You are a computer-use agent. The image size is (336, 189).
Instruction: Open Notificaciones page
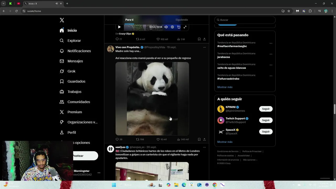(x=75, y=51)
